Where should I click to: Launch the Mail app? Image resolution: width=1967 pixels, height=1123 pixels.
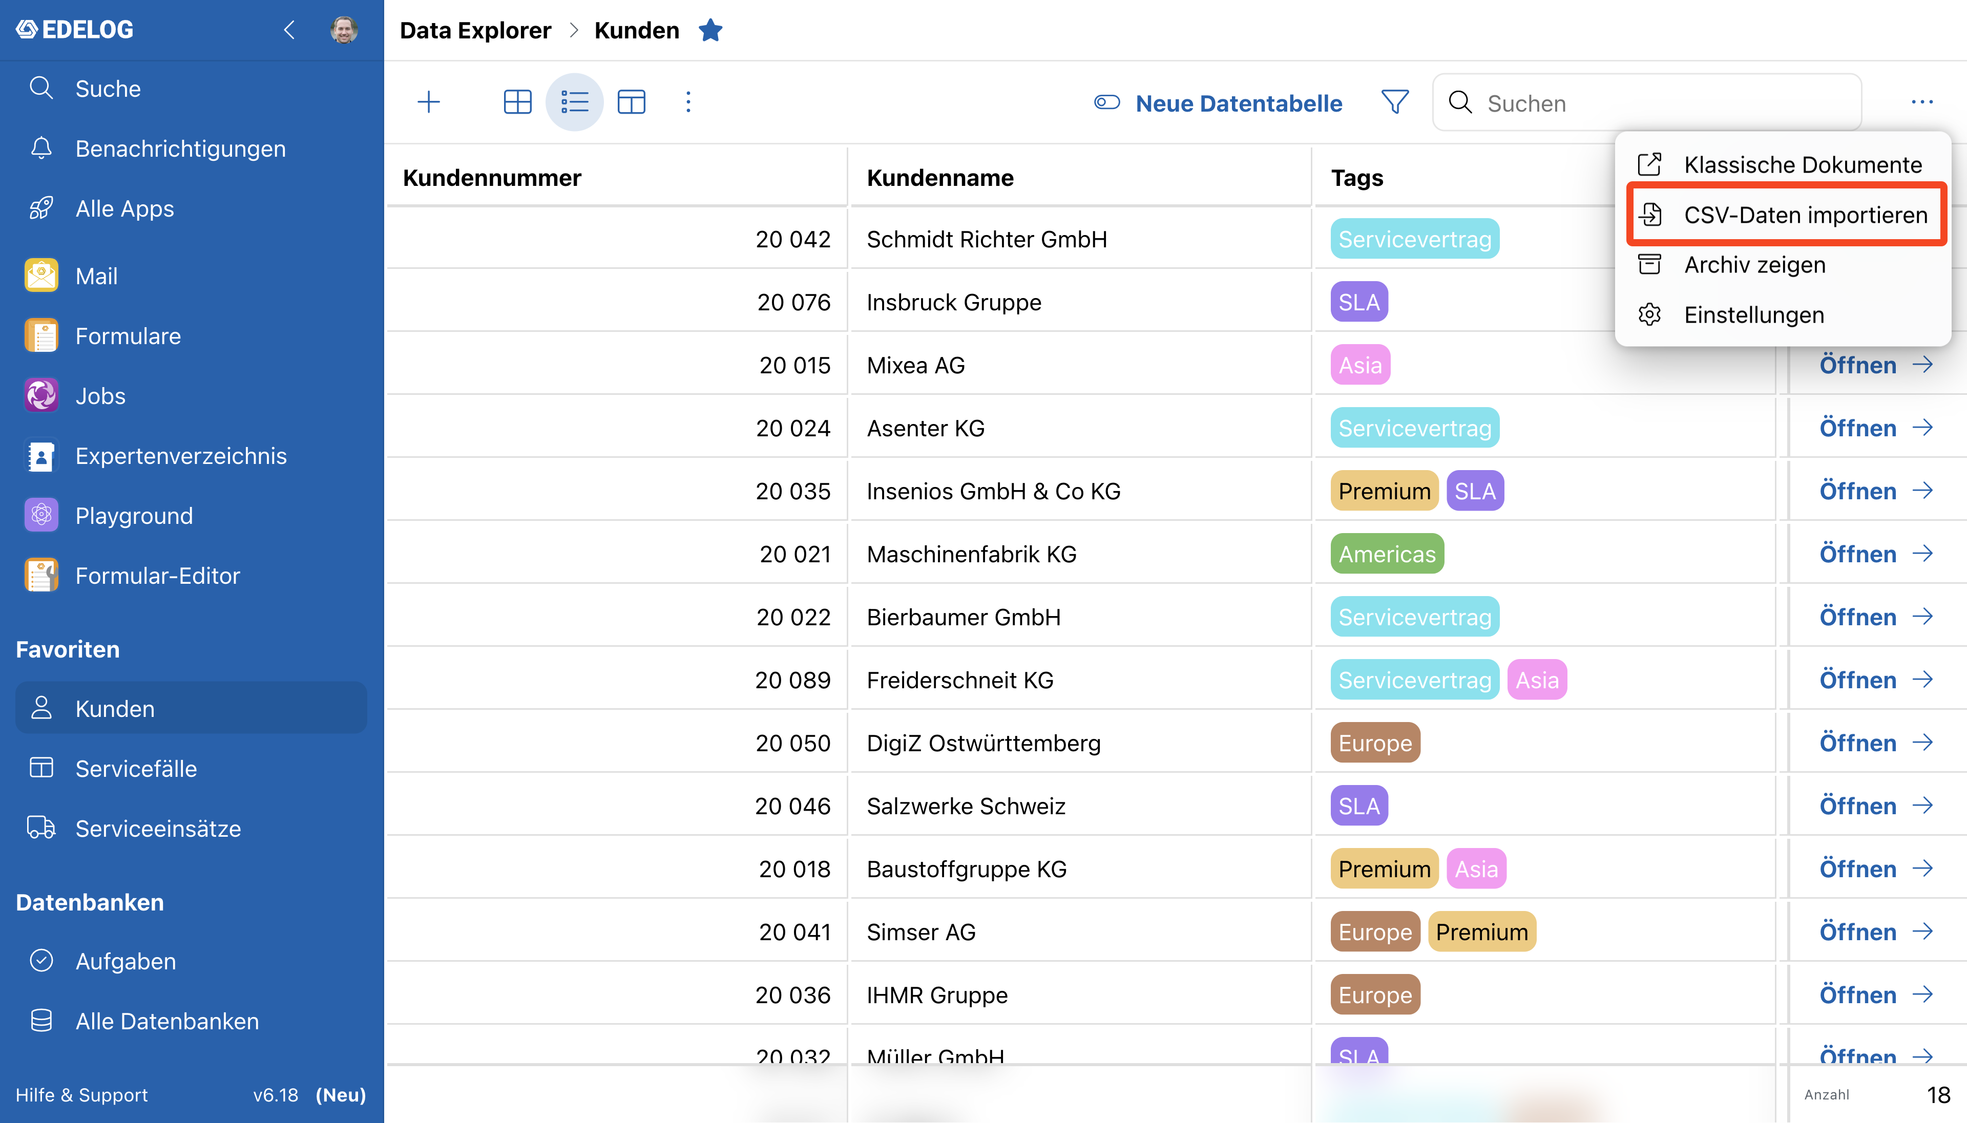[x=192, y=276]
